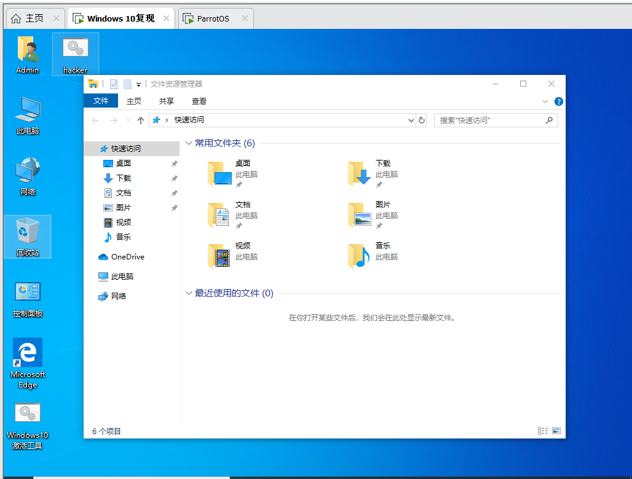Select the Windows10激活工具 desktop icon
Image resolution: width=632 pixels, height=479 pixels.
click(28, 426)
